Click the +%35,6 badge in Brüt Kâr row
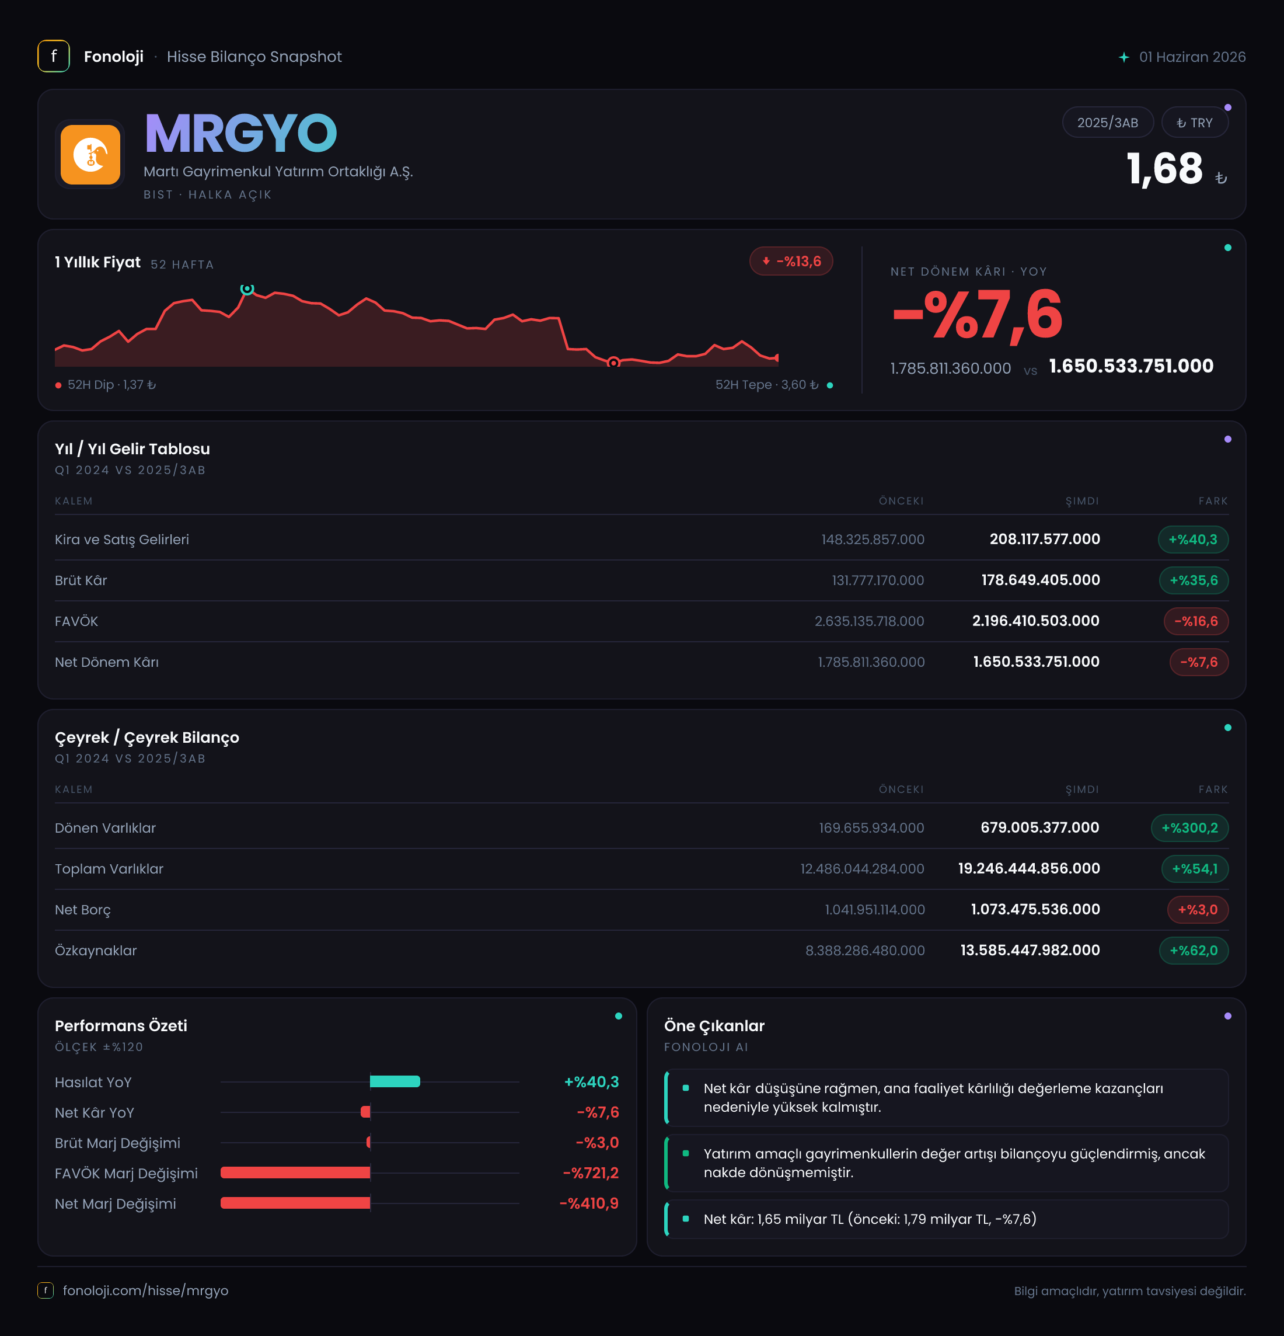Viewport: 1284px width, 1336px height. point(1194,580)
